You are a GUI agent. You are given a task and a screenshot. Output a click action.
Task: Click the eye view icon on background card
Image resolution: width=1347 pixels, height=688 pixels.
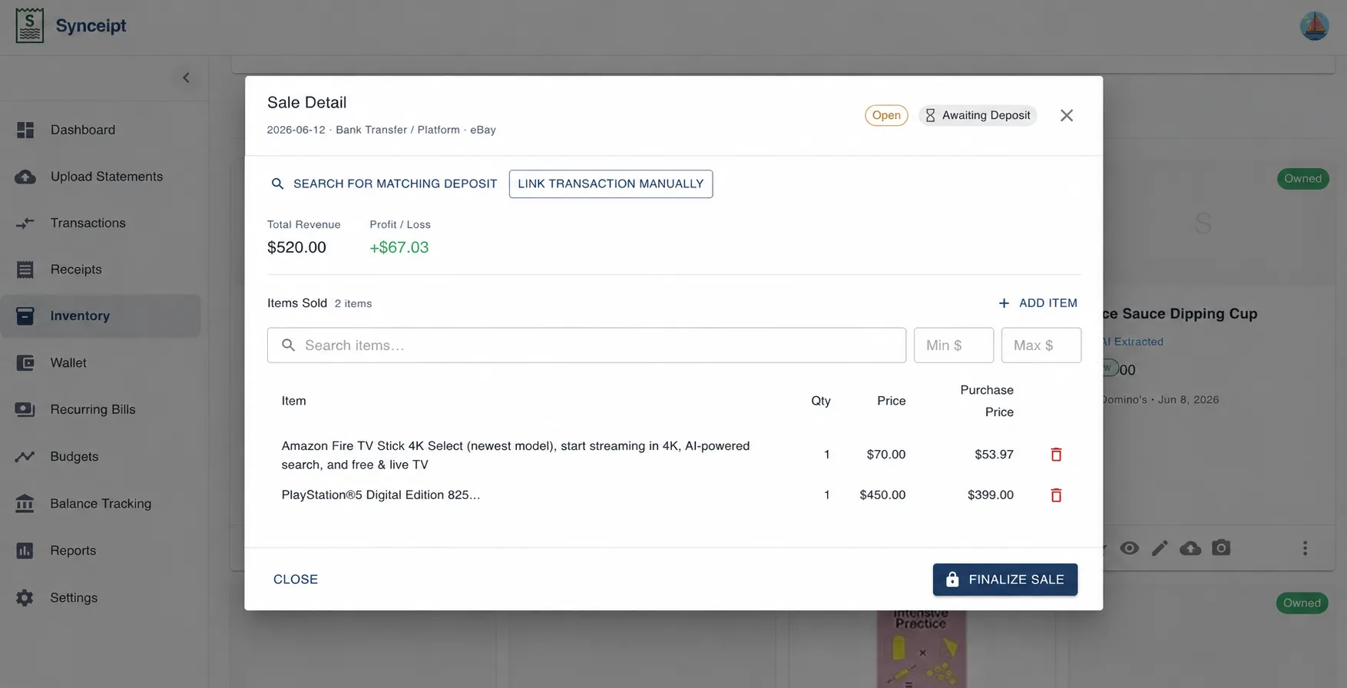[x=1130, y=548]
